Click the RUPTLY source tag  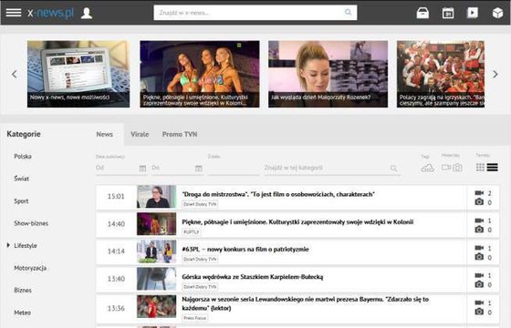click(192, 232)
